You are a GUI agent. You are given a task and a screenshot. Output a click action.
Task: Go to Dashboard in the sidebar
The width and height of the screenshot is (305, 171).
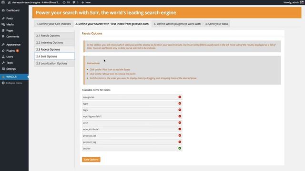13,10
